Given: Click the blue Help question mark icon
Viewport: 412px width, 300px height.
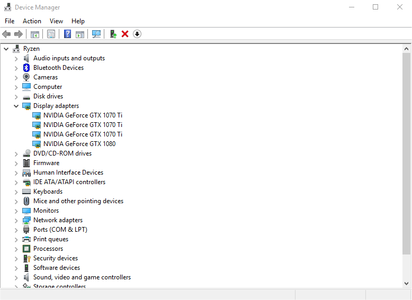Looking at the screenshot, I should coord(68,34).
